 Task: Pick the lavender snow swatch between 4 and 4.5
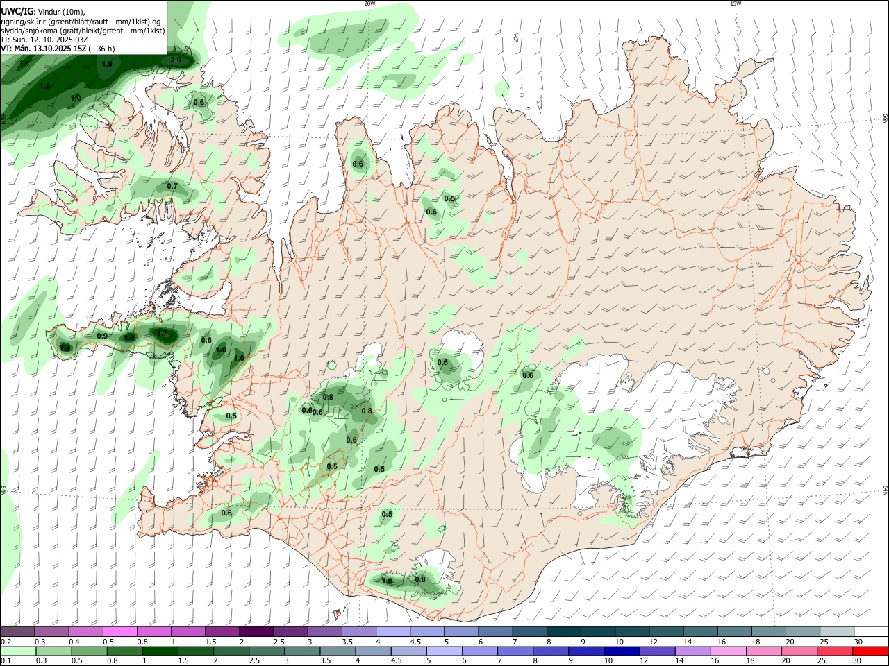tap(393, 632)
